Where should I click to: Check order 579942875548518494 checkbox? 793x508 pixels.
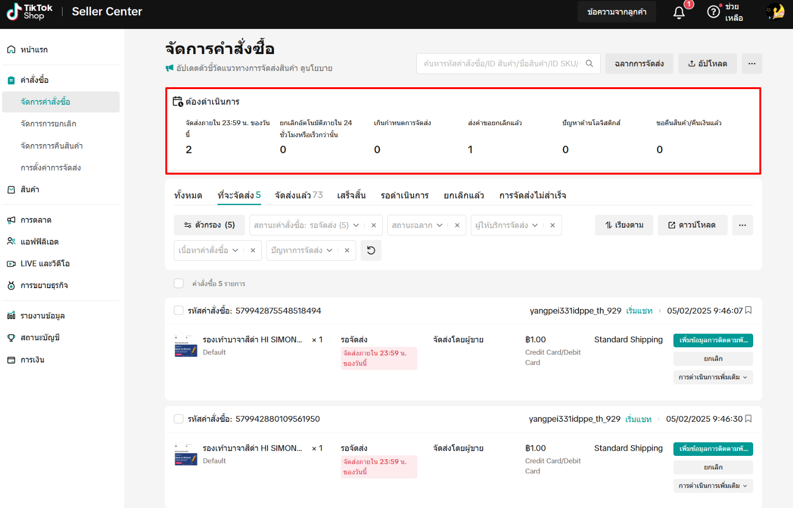(179, 310)
